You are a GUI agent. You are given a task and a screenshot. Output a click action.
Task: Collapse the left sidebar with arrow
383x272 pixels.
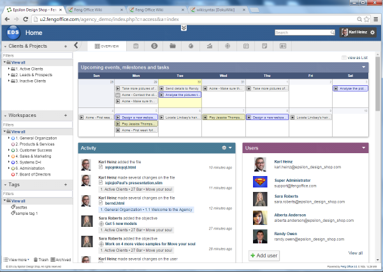pos(76,45)
